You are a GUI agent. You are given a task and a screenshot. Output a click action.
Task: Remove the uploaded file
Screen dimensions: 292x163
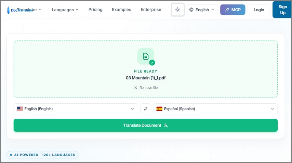point(146,88)
